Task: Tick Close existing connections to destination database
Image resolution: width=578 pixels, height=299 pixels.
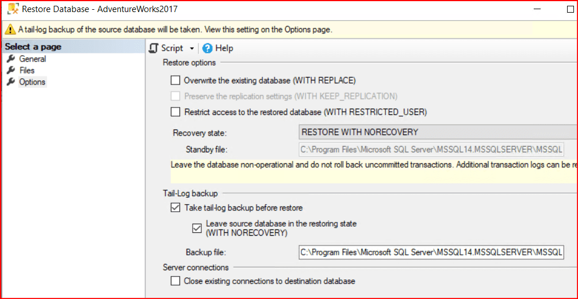Action: 175,281
